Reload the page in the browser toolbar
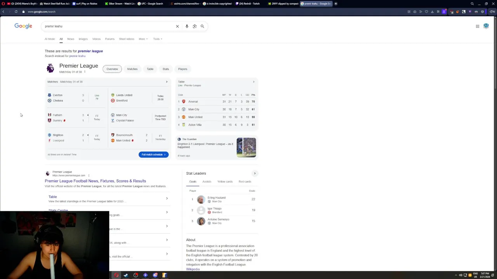The width and height of the screenshot is (497, 279). [16, 12]
